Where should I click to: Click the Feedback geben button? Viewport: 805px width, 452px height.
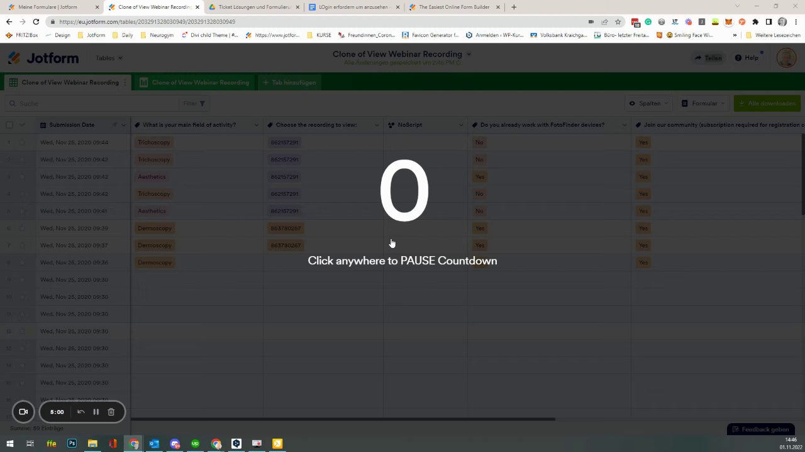point(760,429)
